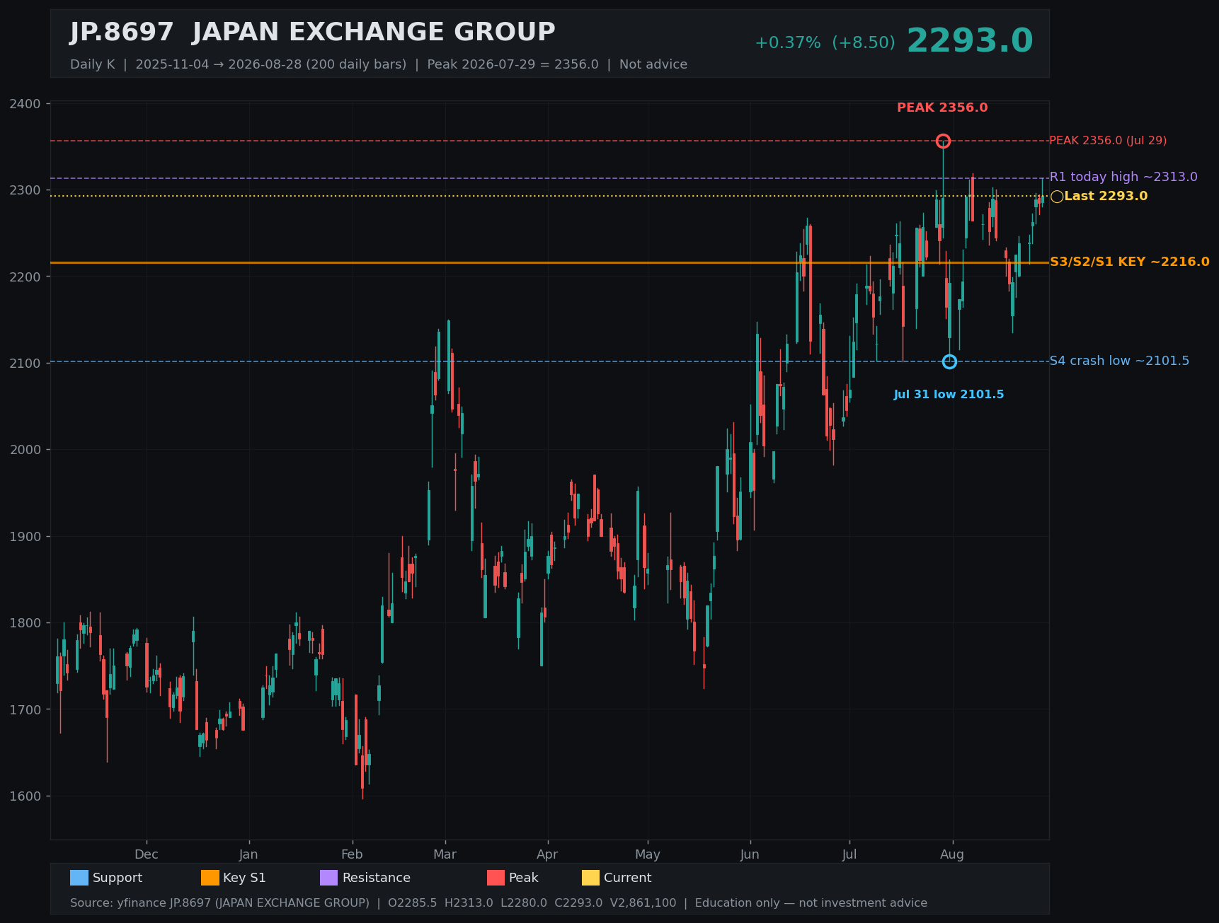Viewport: 1219px width, 923px height.
Task: Click the 'Dec' x-axis label
Action: [147, 854]
